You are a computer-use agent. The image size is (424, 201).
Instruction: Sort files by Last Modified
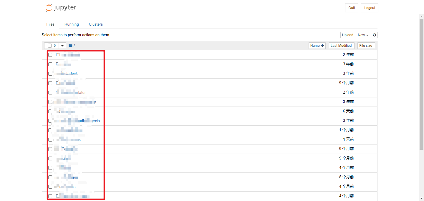(x=341, y=46)
